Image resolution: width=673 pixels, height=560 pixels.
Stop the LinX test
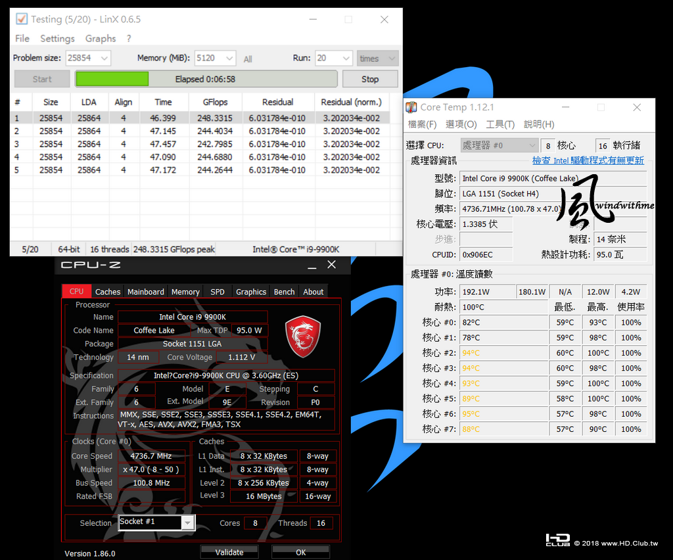pos(370,79)
